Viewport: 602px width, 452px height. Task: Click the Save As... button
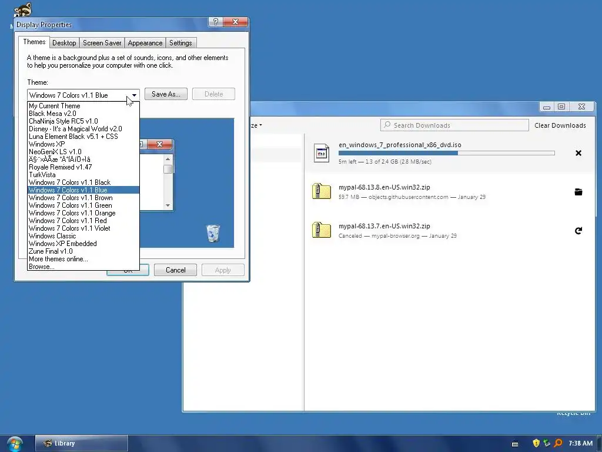(x=166, y=94)
